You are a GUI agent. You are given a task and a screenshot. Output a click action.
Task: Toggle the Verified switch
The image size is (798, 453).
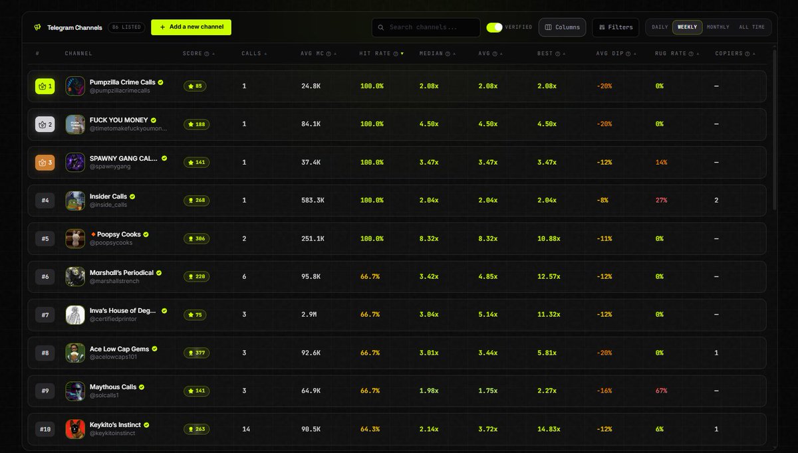point(494,27)
